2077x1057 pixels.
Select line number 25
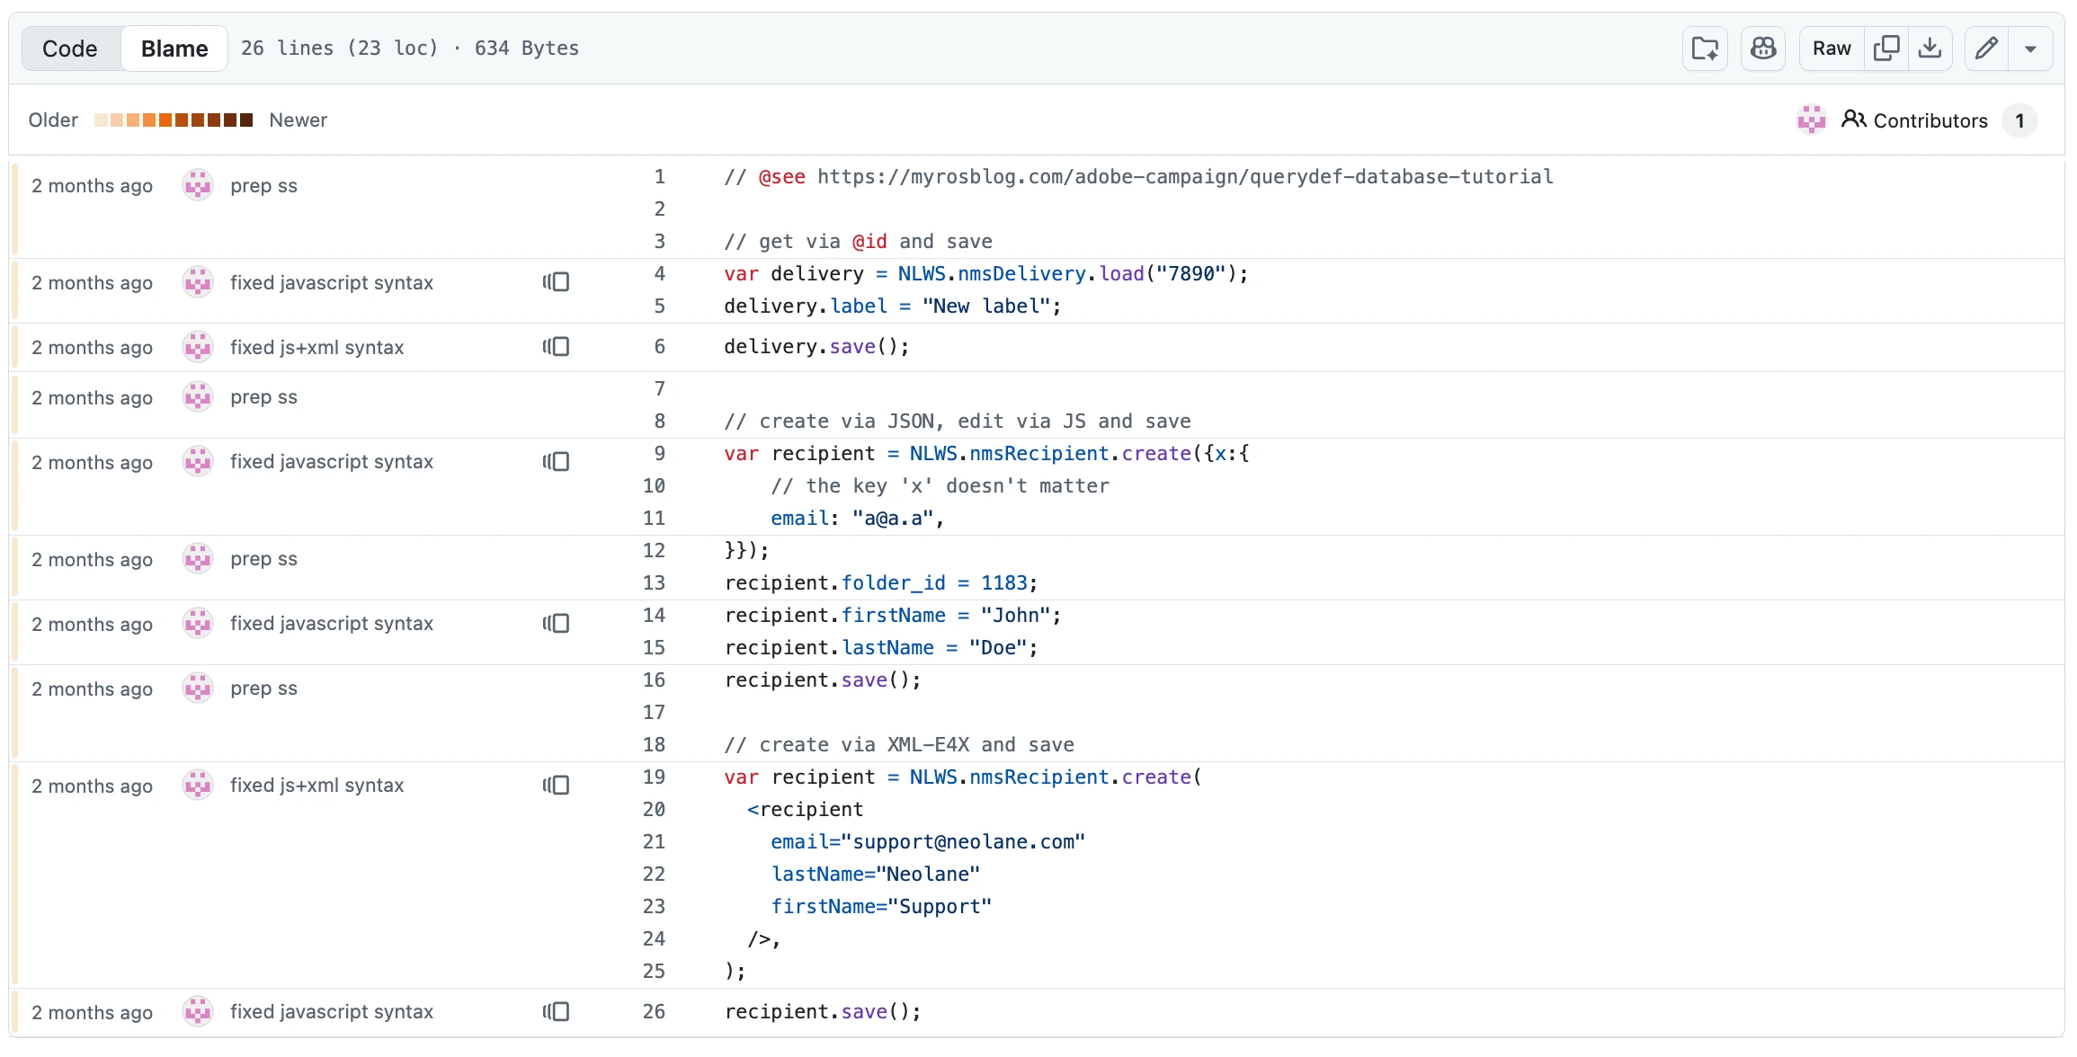655,972
